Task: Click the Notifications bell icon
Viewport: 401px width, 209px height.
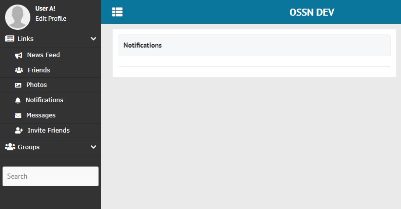Action: [x=18, y=100]
